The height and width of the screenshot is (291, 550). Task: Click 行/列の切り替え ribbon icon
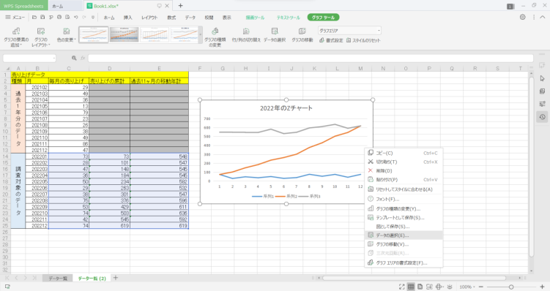click(x=246, y=35)
